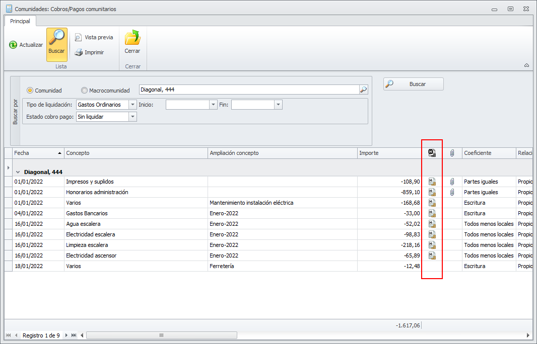This screenshot has height=344, width=537.
Task: Select the Comunidad radio button
Action: click(30, 91)
